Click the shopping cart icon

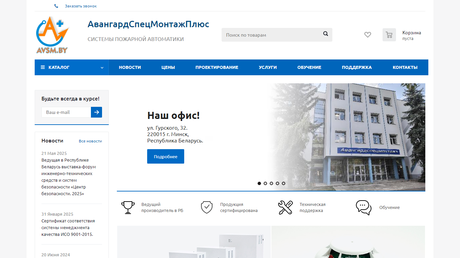[x=389, y=35]
